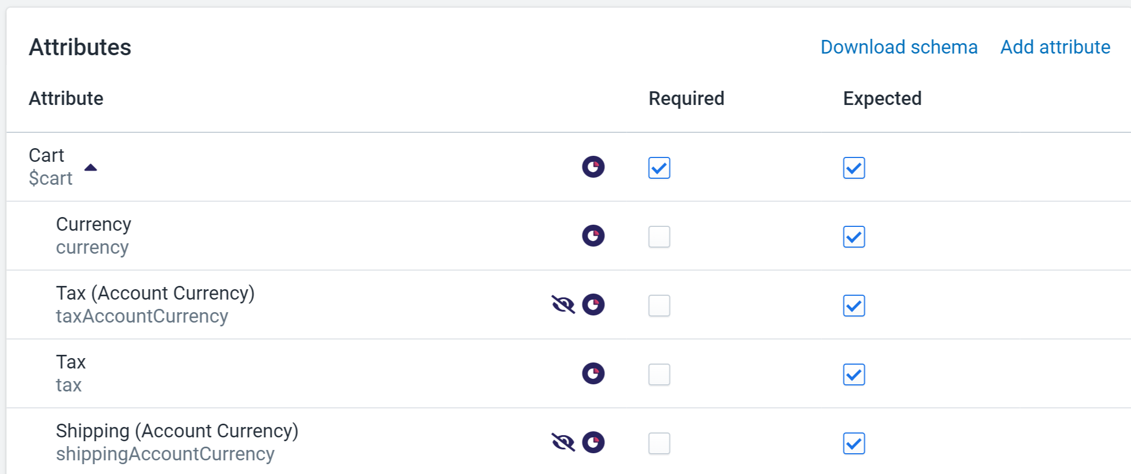1131x474 pixels.
Task: Click pie chart icon for Tax (Account Currency)
Action: point(593,305)
